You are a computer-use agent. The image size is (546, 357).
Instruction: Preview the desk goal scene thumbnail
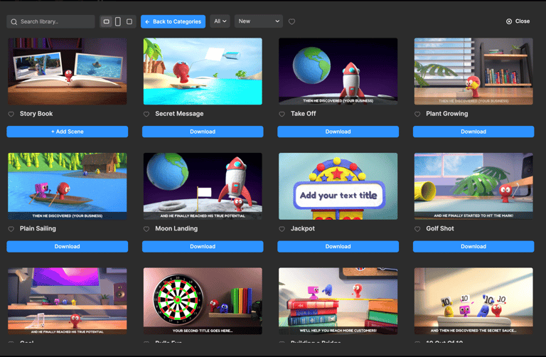[x=68, y=302]
